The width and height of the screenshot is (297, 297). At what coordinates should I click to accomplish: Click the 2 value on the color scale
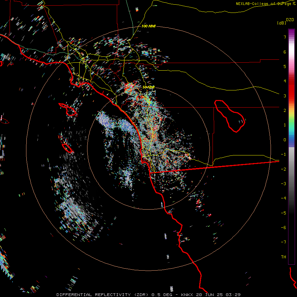point(285,111)
